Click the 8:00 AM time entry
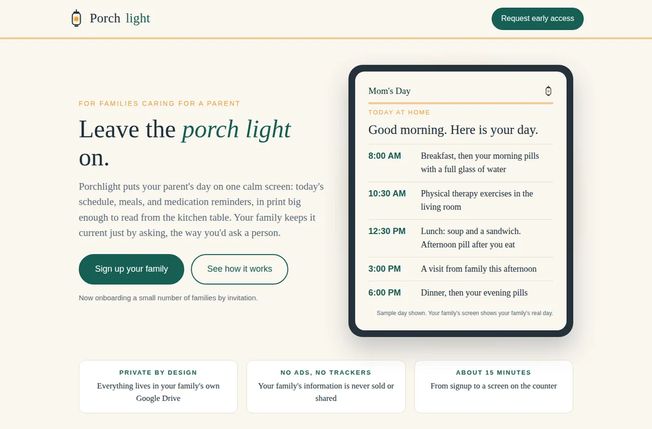 coord(385,156)
